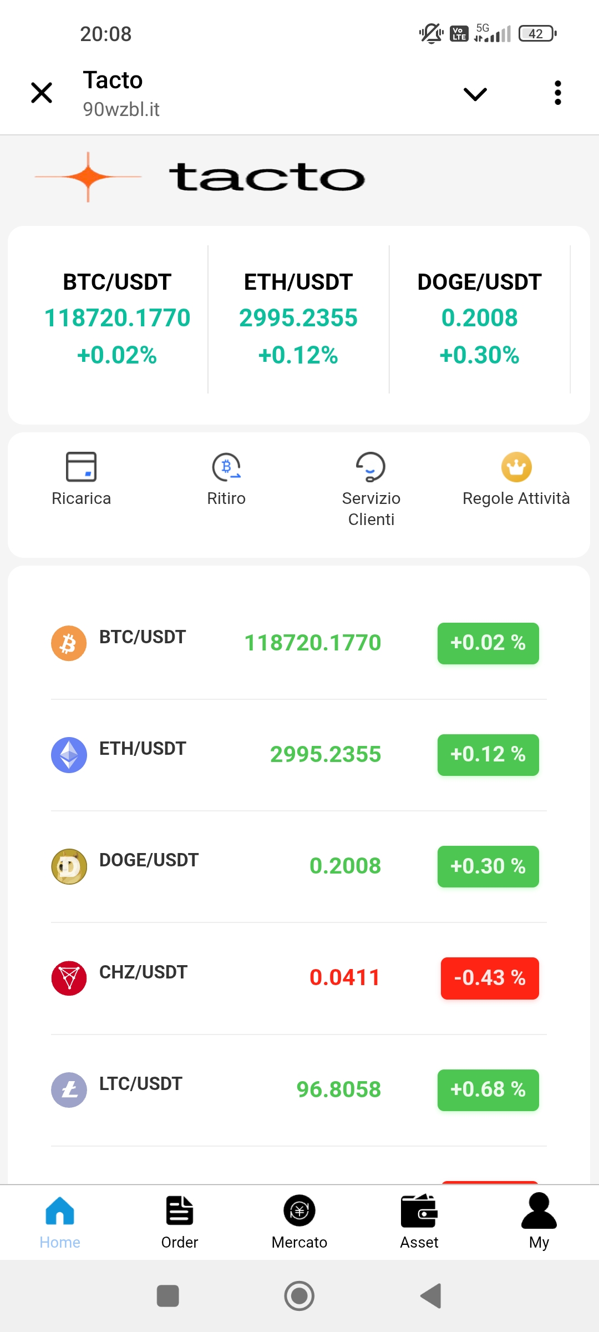Switch to the Order tab
The width and height of the screenshot is (599, 1332).
coord(180,1221)
